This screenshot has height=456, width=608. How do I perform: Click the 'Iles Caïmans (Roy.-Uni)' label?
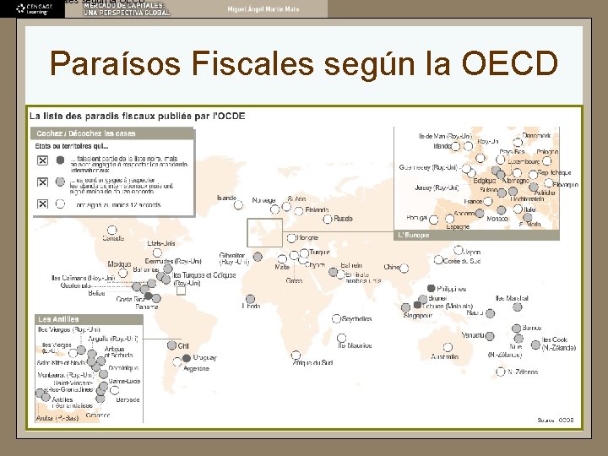tap(84, 278)
